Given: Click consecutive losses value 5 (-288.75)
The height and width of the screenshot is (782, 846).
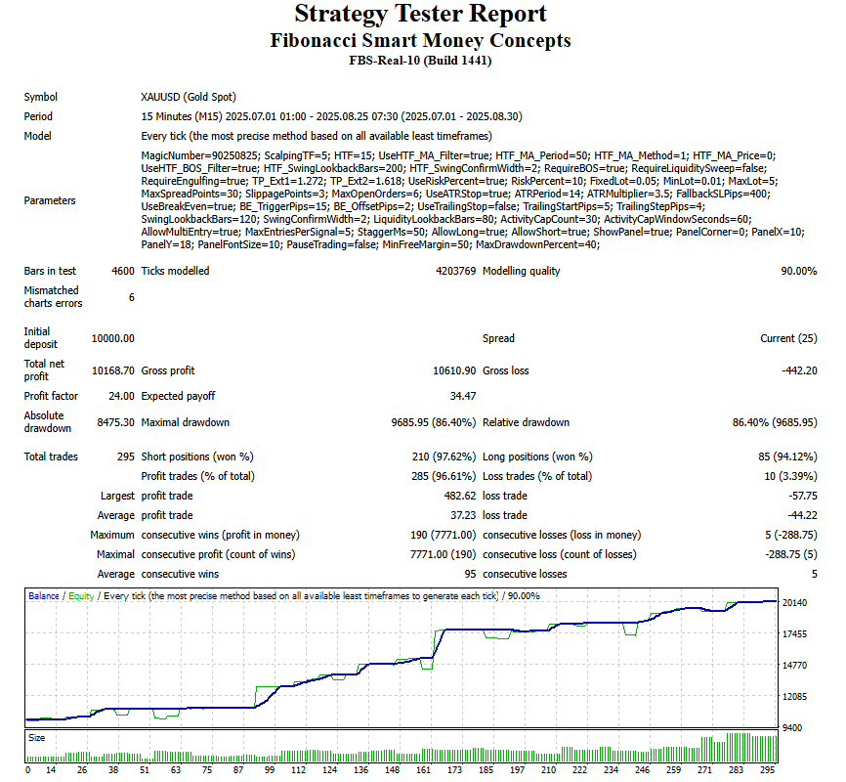Looking at the screenshot, I should [x=791, y=536].
